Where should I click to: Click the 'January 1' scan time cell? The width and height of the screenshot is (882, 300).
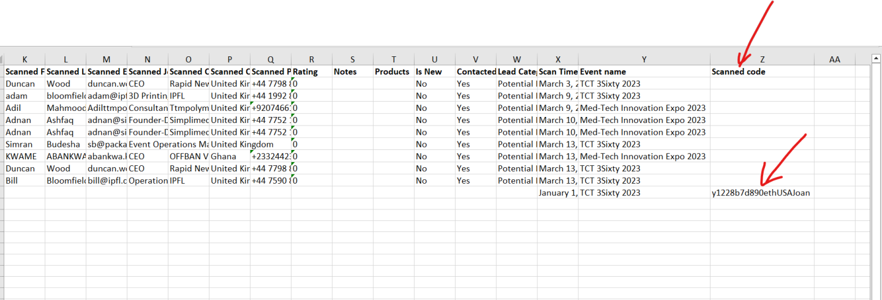pyautogui.click(x=558, y=193)
